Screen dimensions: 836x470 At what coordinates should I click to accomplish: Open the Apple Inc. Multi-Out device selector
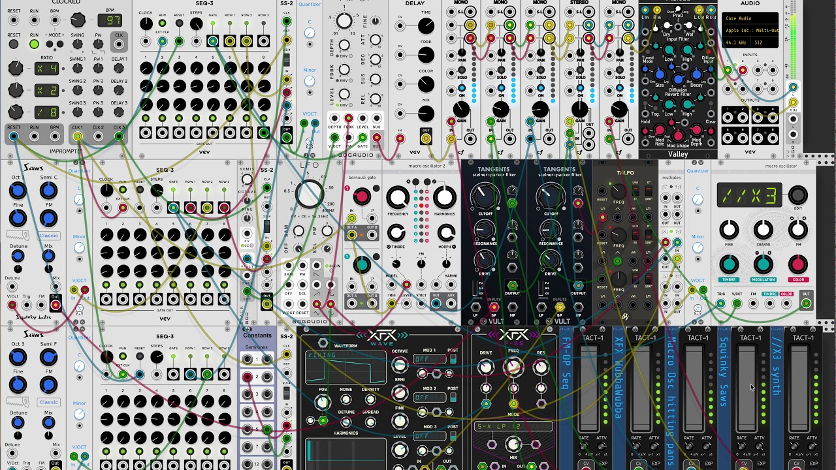tap(750, 31)
